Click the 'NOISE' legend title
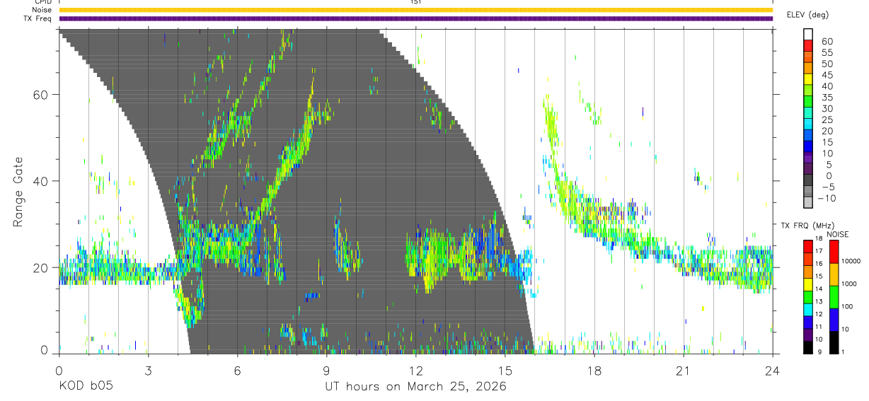Screen dimensions: 869x401 point(839,234)
